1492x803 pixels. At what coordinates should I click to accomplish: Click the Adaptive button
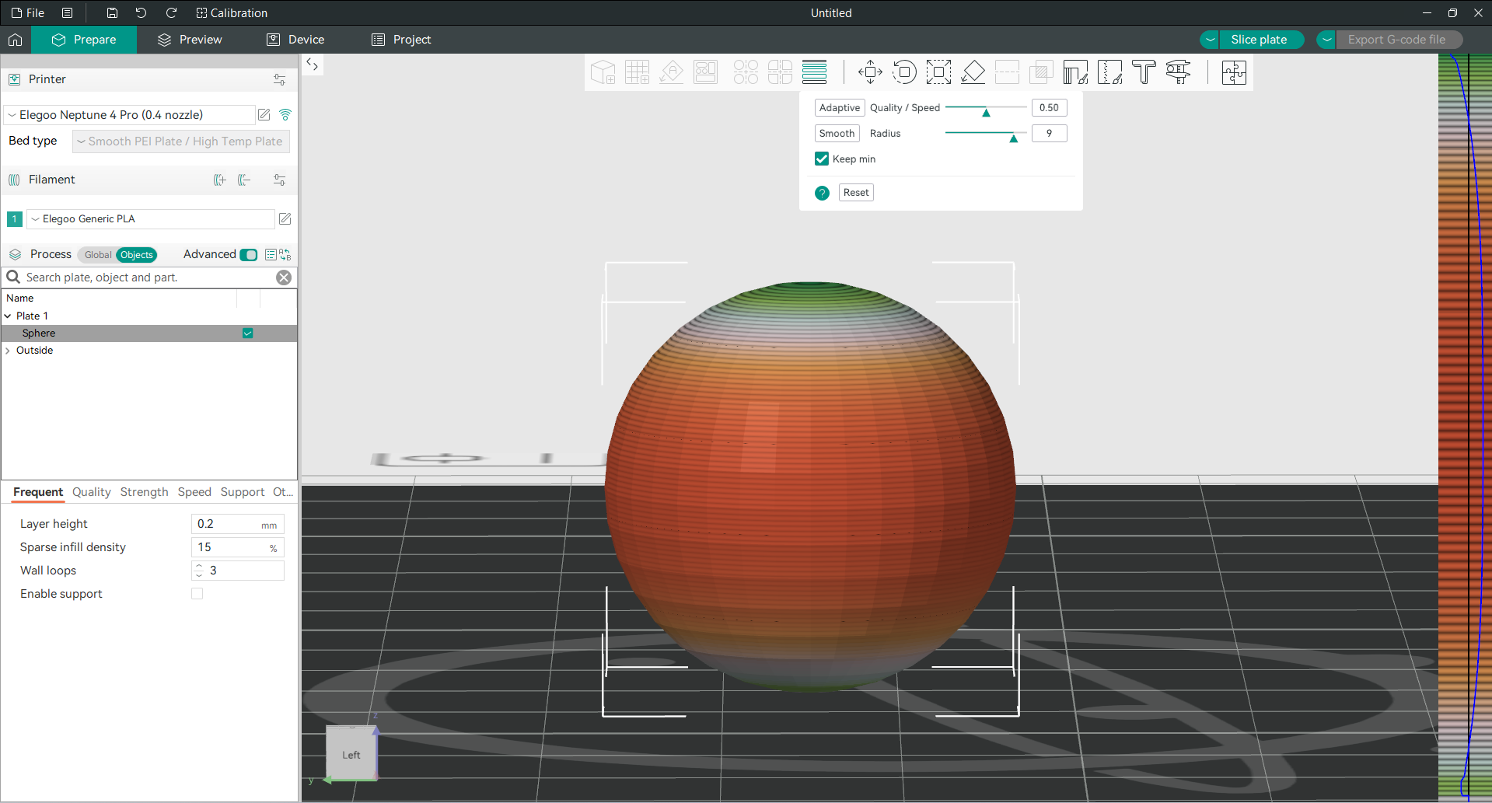pyautogui.click(x=840, y=108)
